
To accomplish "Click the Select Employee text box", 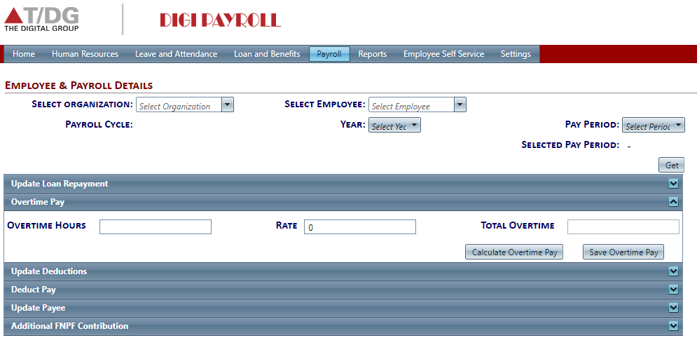I will tap(412, 105).
